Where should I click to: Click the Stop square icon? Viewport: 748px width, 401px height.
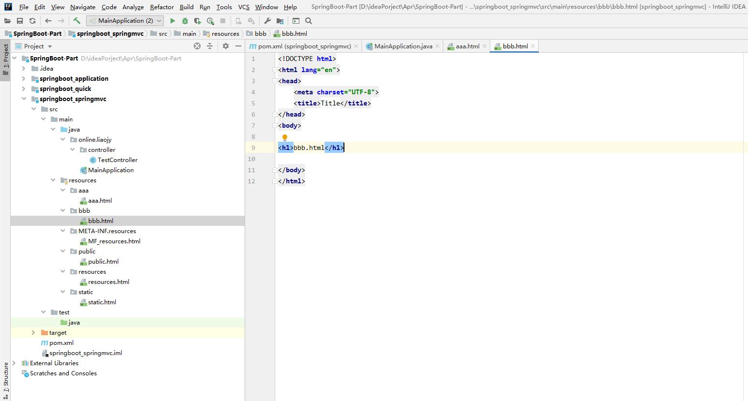[223, 21]
